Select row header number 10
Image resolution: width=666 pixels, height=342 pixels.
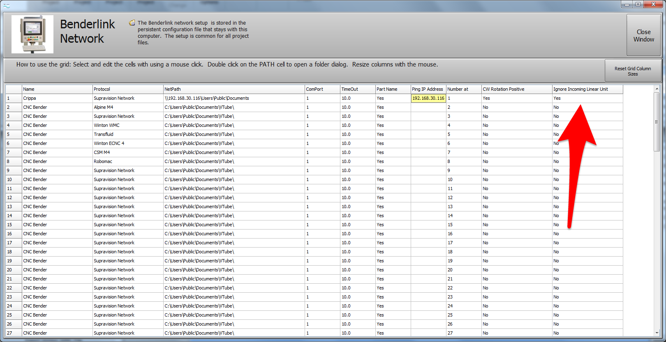click(13, 179)
